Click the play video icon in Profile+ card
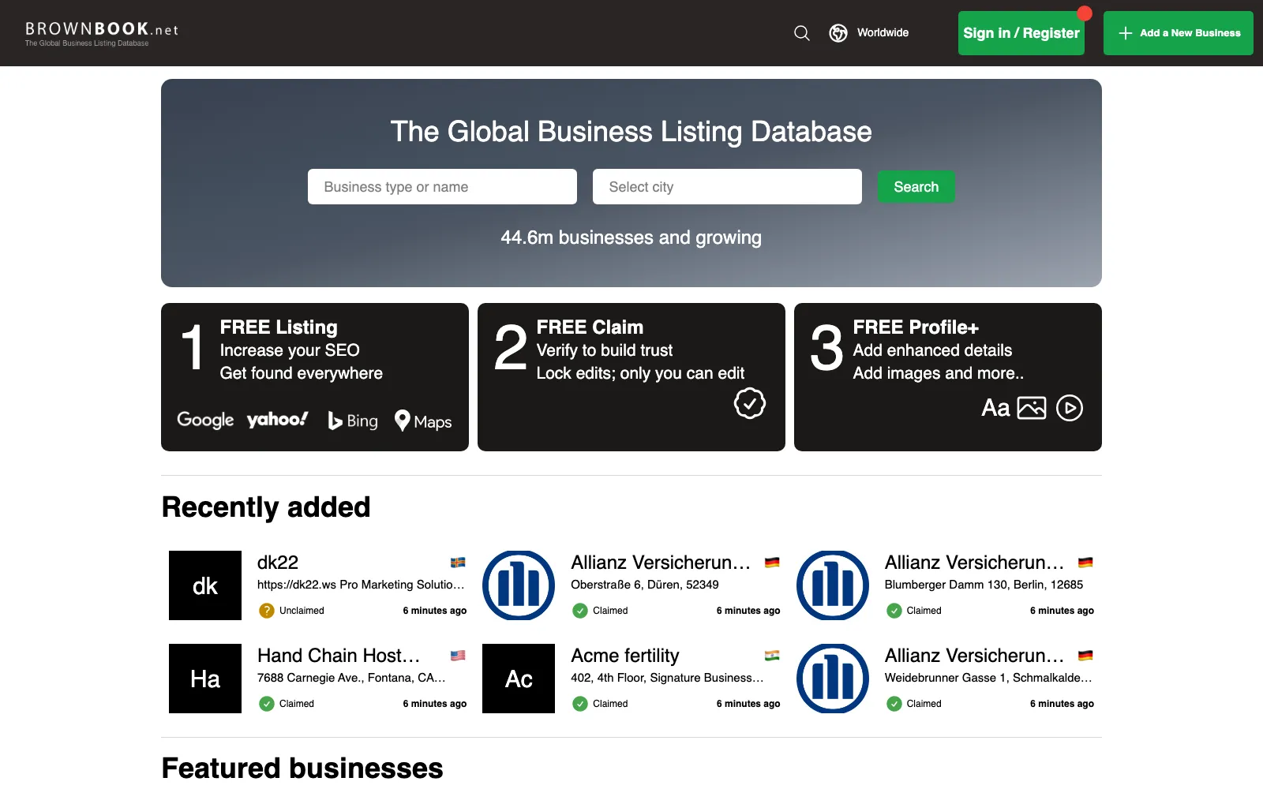 (1070, 408)
